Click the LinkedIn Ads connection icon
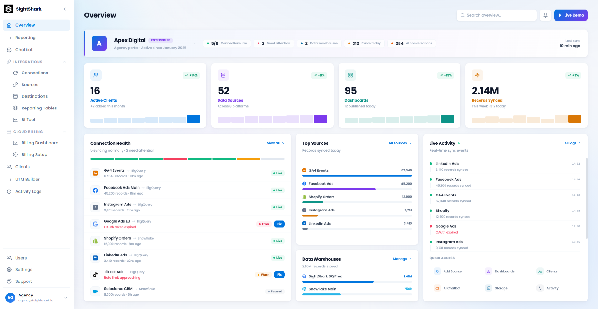Image resolution: width=598 pixels, height=309 pixels. [95, 258]
